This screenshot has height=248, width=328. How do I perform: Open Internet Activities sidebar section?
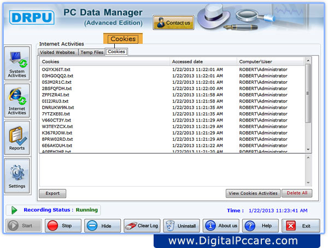tap(17, 101)
